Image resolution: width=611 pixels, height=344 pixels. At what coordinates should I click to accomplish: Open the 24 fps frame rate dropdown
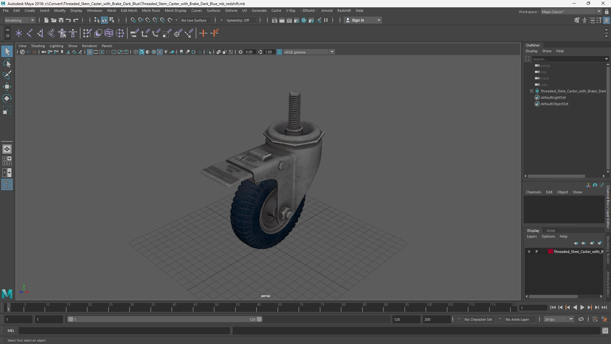558,319
